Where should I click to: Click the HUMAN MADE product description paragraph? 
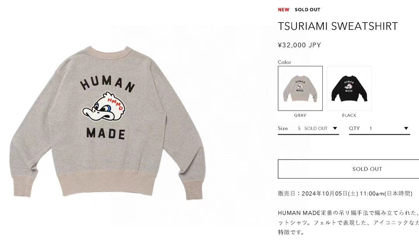[x=348, y=222]
